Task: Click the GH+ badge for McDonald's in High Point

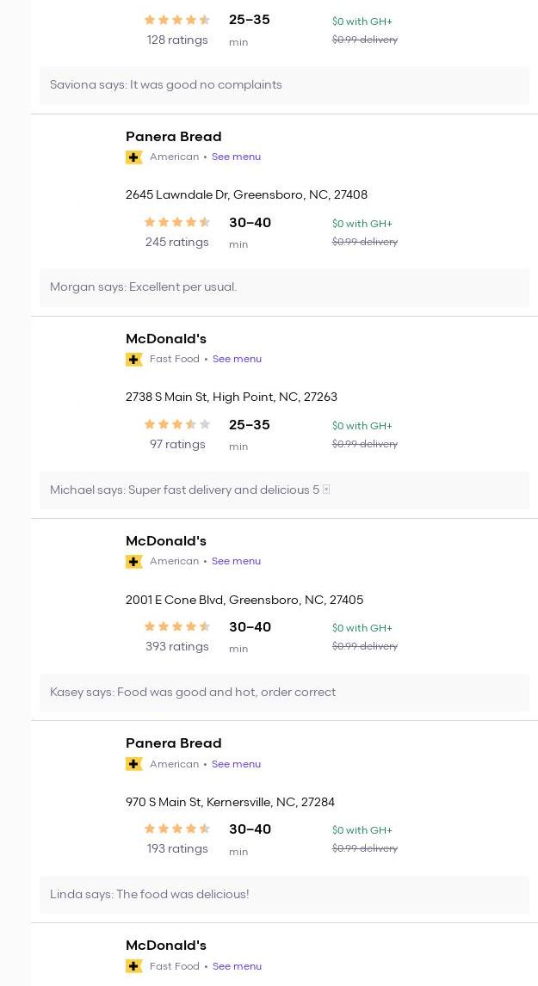Action: [x=133, y=360]
